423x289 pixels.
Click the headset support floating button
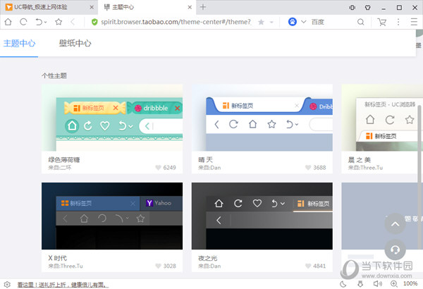(396, 250)
